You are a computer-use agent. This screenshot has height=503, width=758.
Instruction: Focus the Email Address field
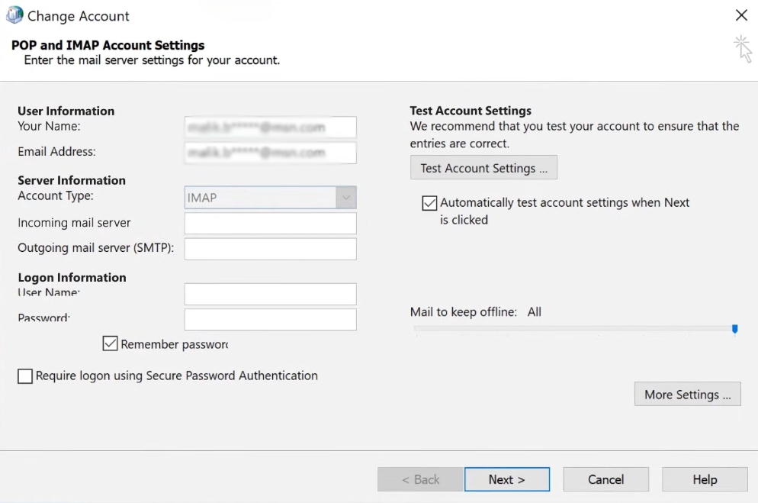pos(270,153)
